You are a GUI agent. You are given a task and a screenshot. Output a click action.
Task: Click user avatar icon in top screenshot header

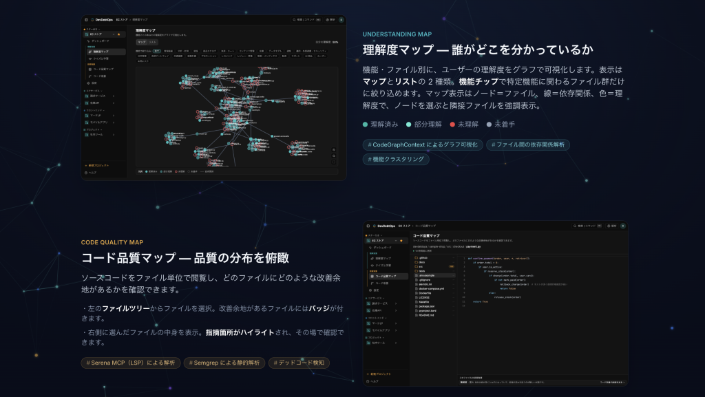pos(341,20)
